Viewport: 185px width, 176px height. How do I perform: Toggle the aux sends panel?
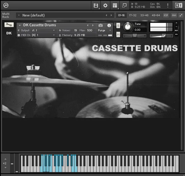(x=174, y=15)
